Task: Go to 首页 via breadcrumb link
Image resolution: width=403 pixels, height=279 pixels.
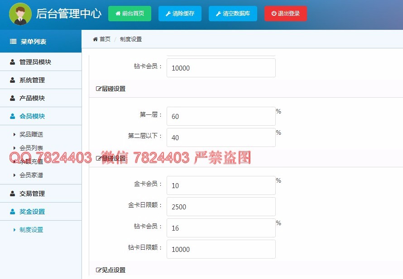Action: (x=105, y=39)
